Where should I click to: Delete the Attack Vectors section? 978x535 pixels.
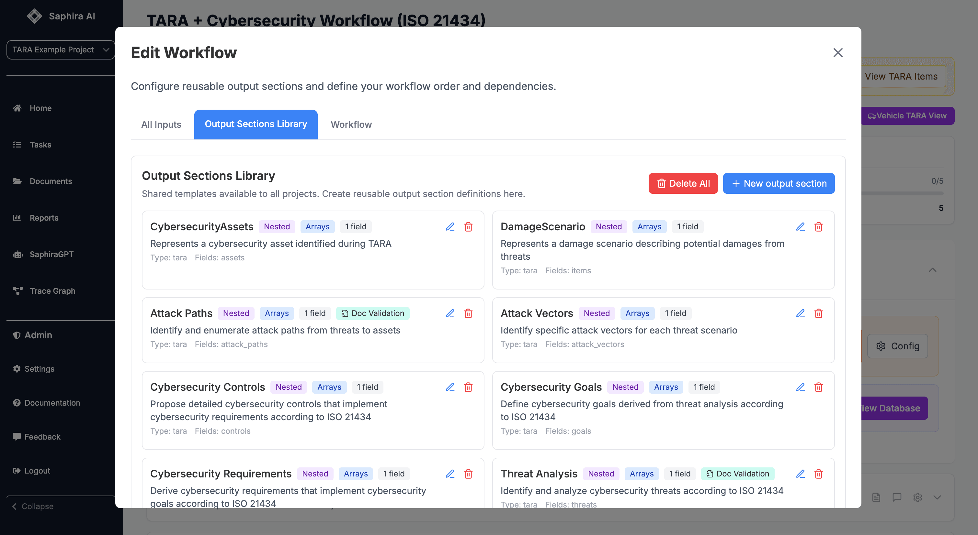click(x=819, y=313)
